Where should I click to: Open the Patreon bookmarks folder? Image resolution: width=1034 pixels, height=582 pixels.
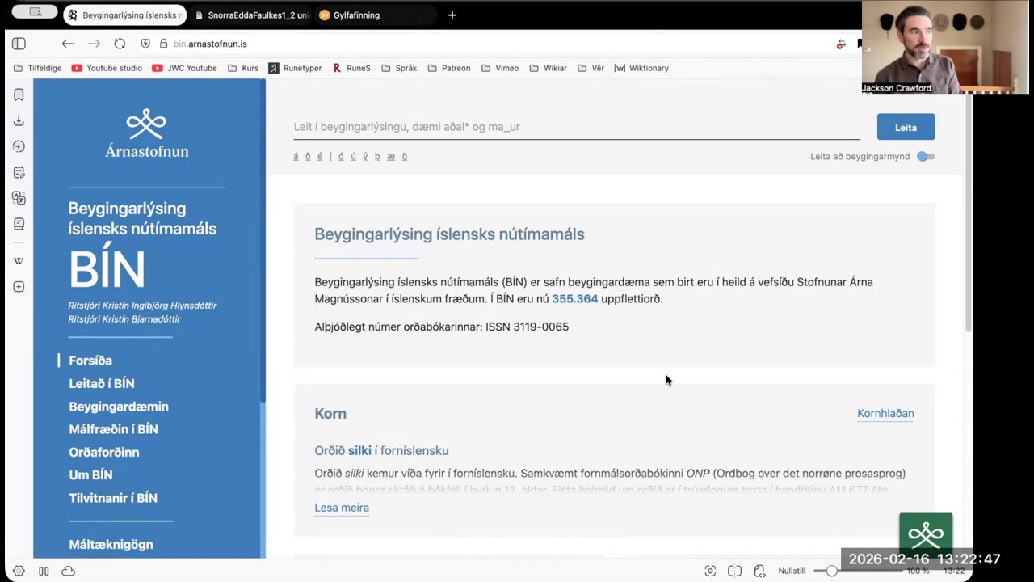coord(448,68)
